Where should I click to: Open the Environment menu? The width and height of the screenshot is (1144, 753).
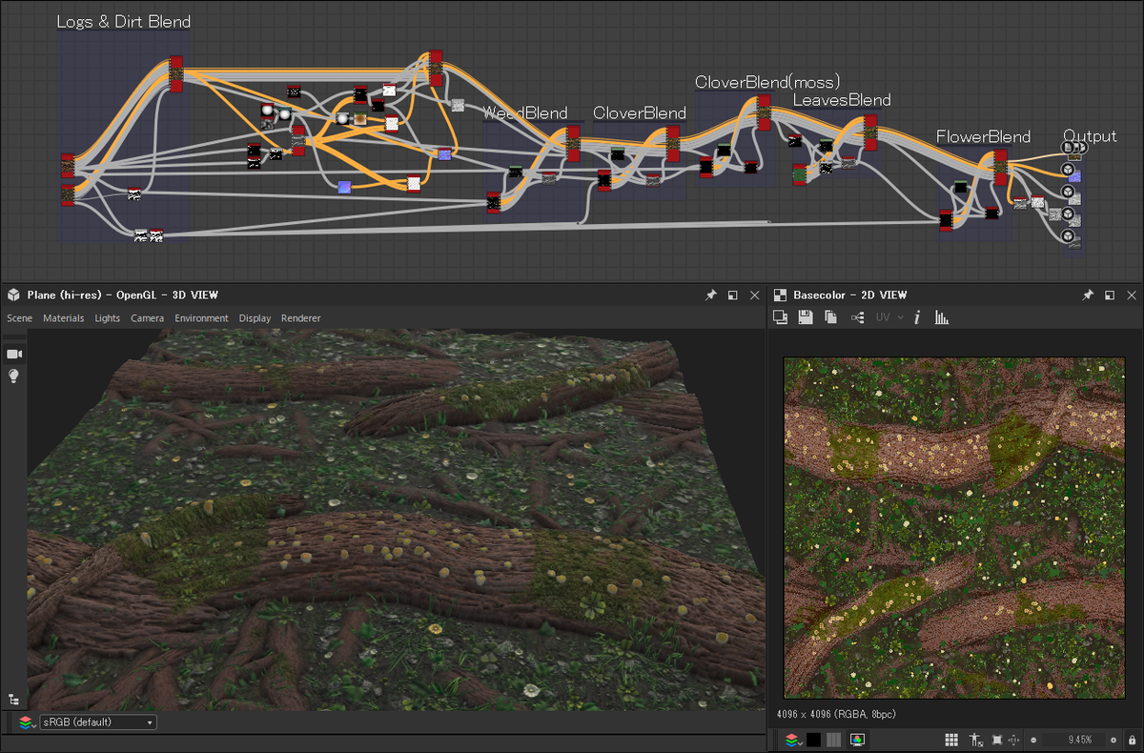pyautogui.click(x=201, y=318)
